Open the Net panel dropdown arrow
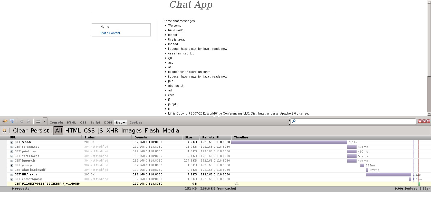The width and height of the screenshot is (431, 198). point(124,123)
